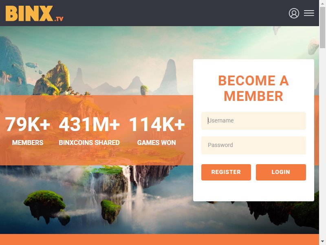Click the LOGIN button
The height and width of the screenshot is (245, 326).
[281, 172]
